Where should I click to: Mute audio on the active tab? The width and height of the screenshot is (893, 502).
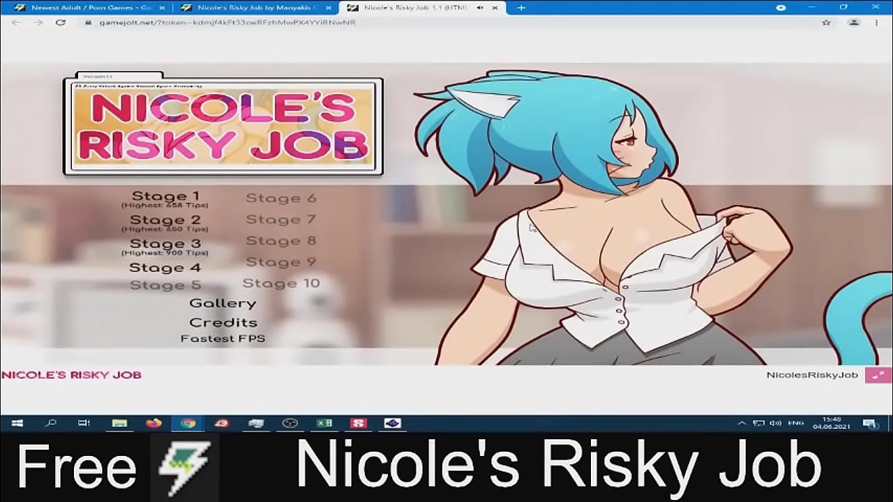[481, 8]
